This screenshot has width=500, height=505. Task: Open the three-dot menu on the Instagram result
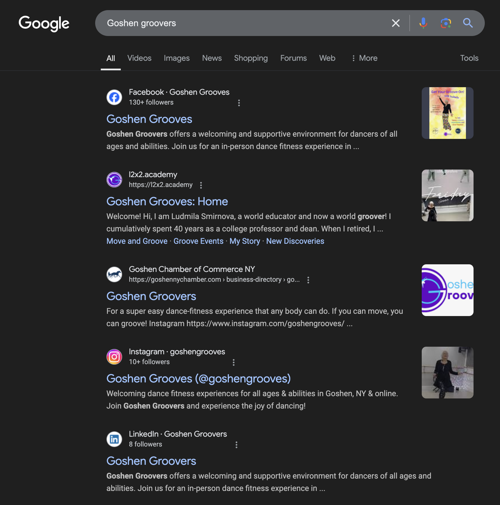coord(234,363)
